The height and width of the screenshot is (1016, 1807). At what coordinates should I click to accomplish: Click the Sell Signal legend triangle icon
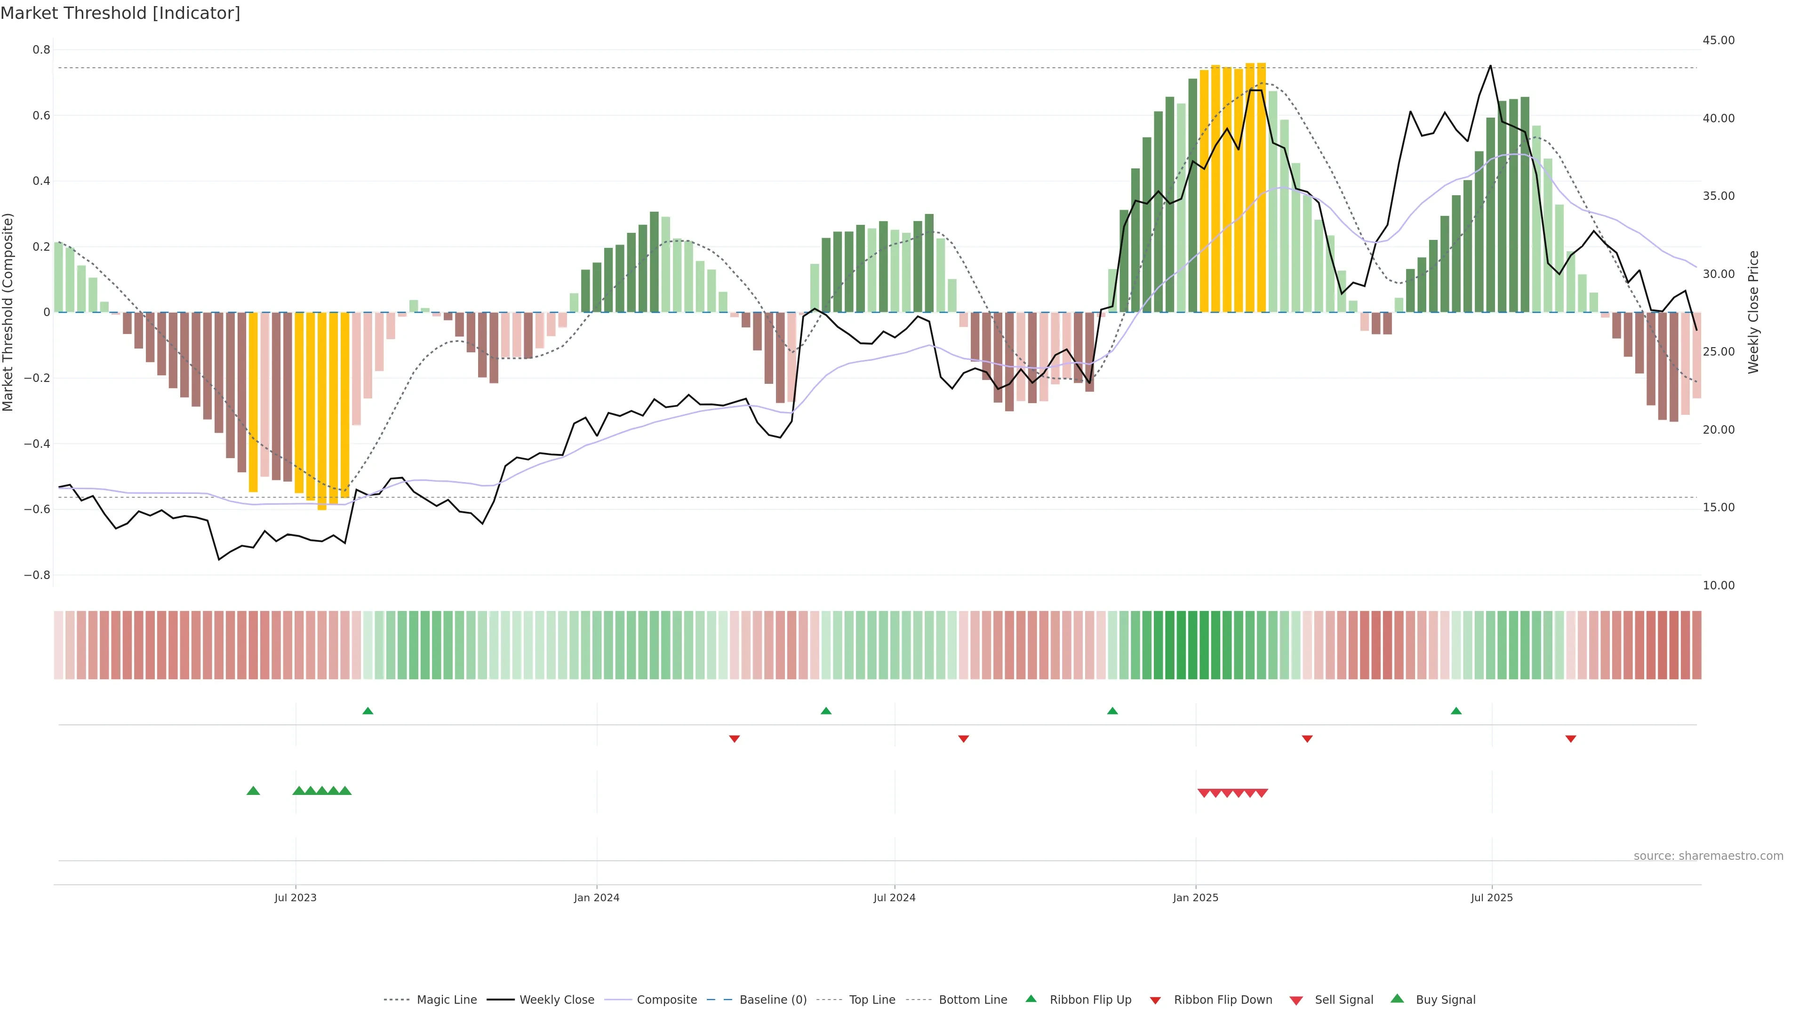point(1295,1000)
